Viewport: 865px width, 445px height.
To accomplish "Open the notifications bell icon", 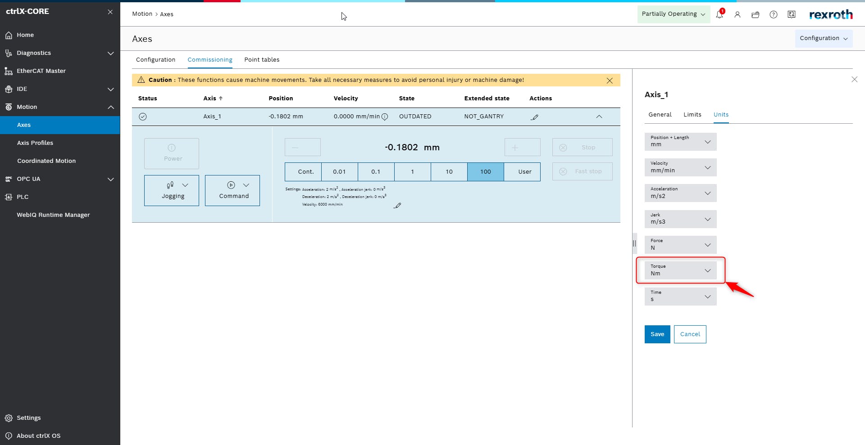I will tap(719, 14).
